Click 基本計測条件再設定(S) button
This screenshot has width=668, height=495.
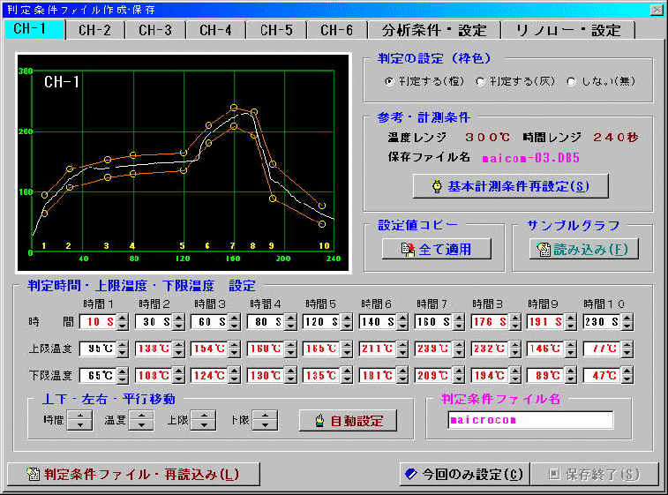[510, 186]
